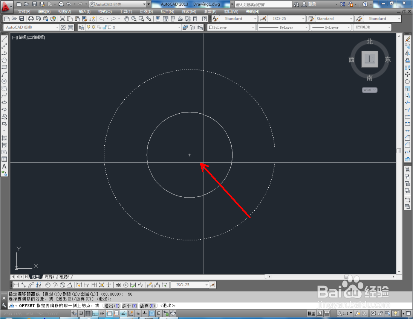413x319 pixels.
Task: Open the ByLayer linetype dropdown
Action: pyautogui.click(x=283, y=27)
